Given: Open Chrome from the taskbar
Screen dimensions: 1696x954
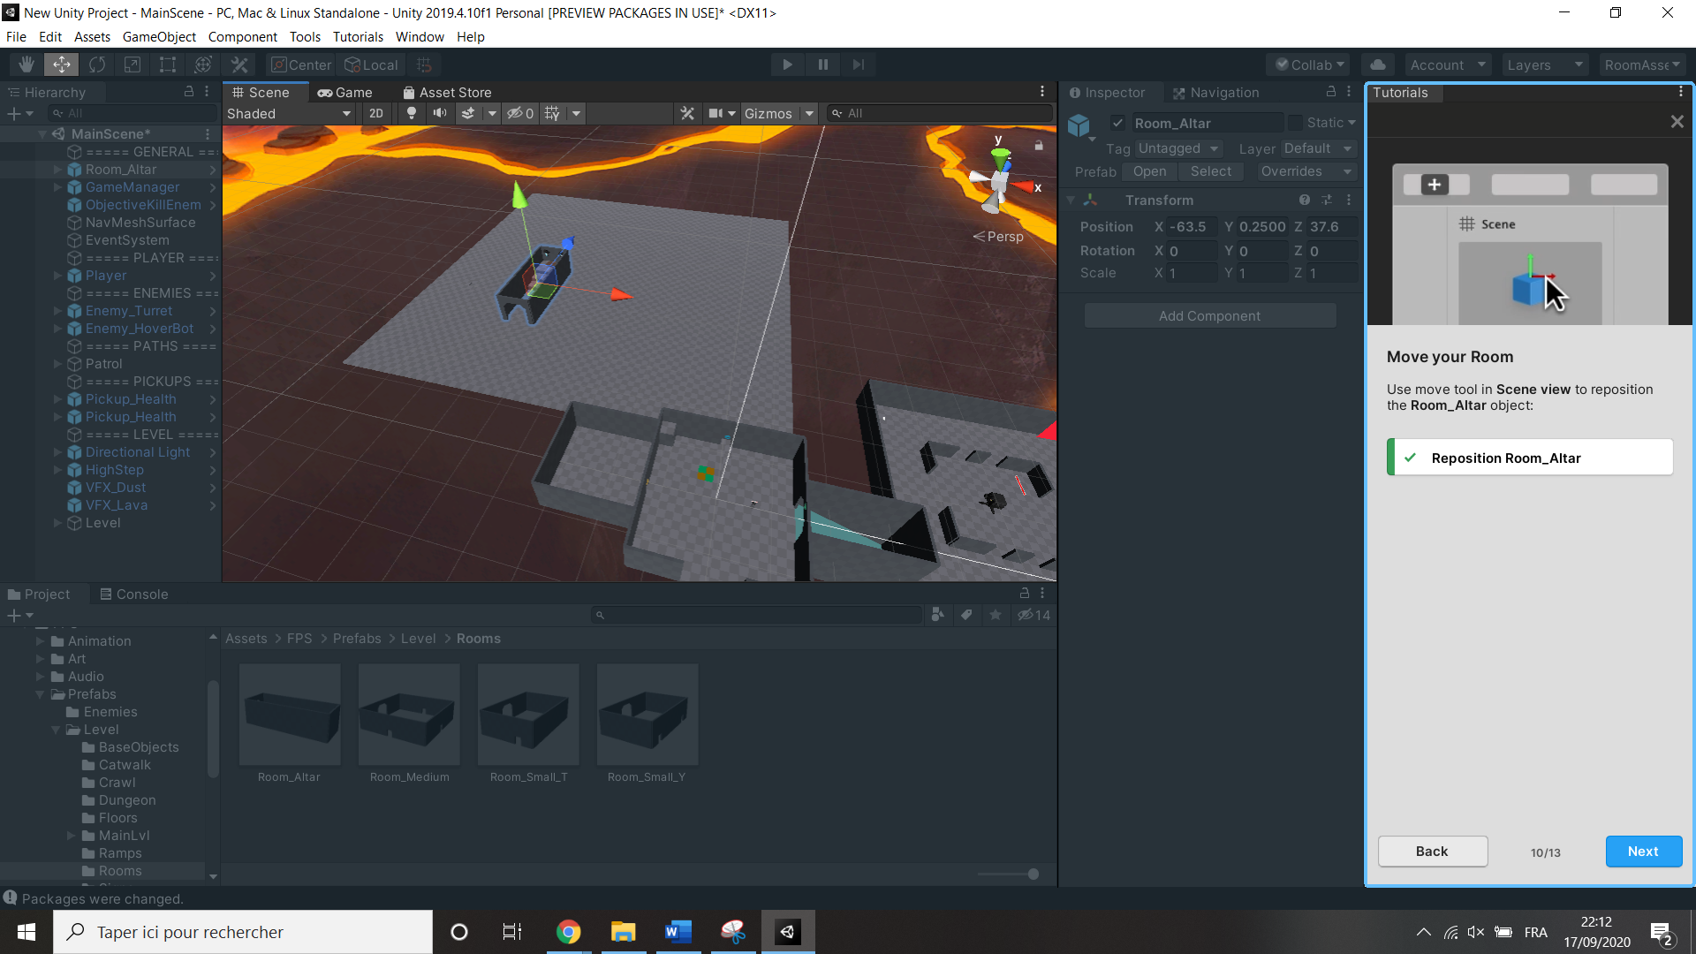Looking at the screenshot, I should (x=569, y=932).
